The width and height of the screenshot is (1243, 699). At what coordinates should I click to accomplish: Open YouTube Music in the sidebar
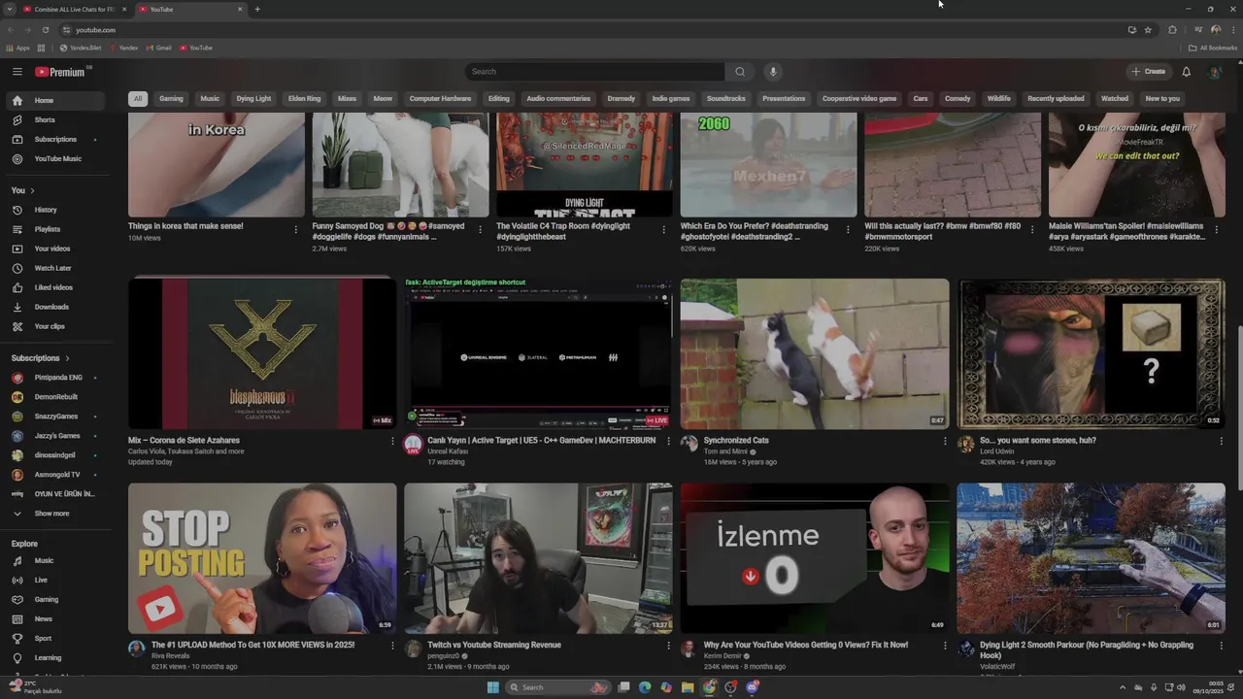[57, 158]
